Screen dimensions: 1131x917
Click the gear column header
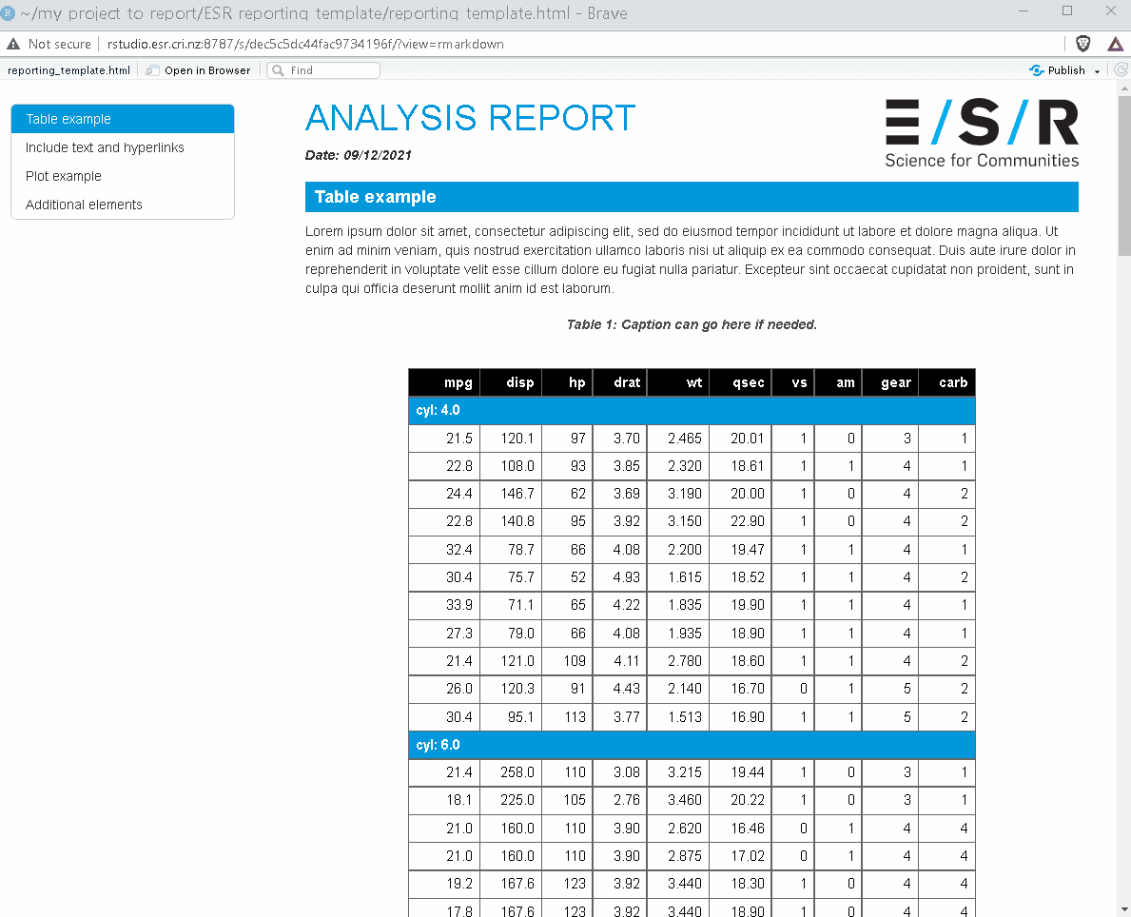click(x=890, y=382)
